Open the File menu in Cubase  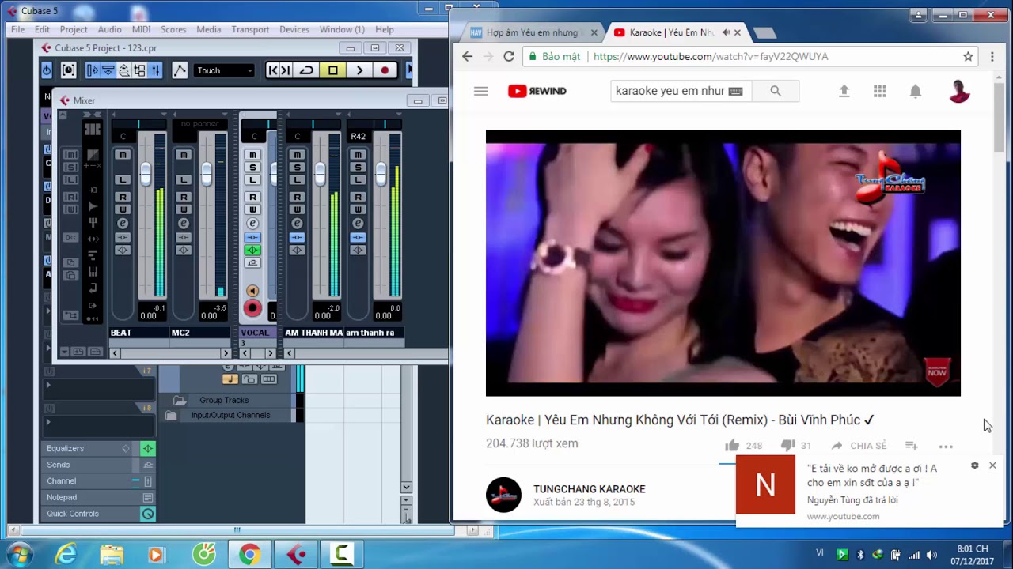(17, 29)
